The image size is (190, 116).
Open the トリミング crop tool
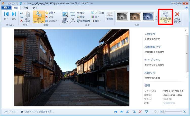pos(72,17)
